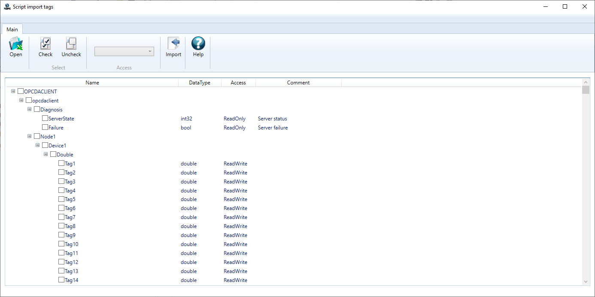
Task: Open the Access dropdown combo box
Action: 124,51
